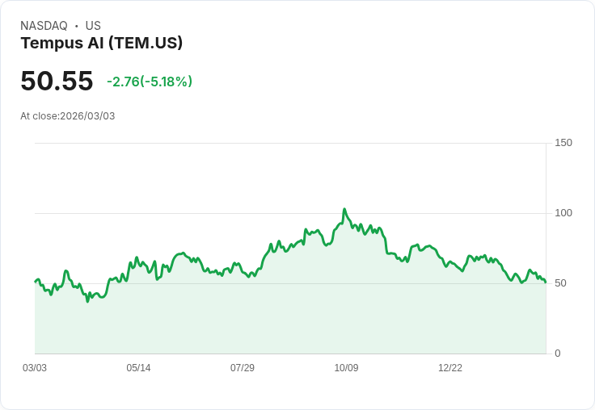Click the highest peak of the price line

344,209
